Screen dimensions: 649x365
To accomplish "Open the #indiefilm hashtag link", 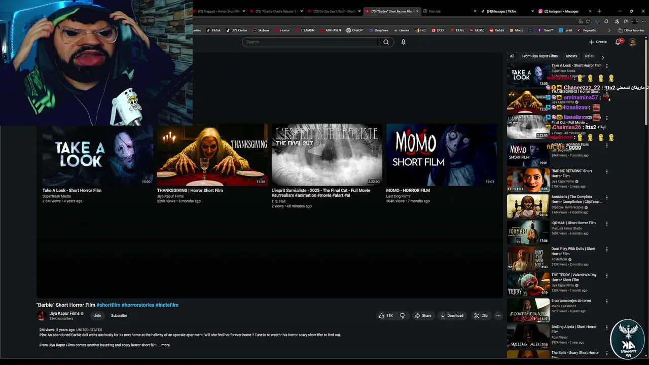I will [x=167, y=305].
